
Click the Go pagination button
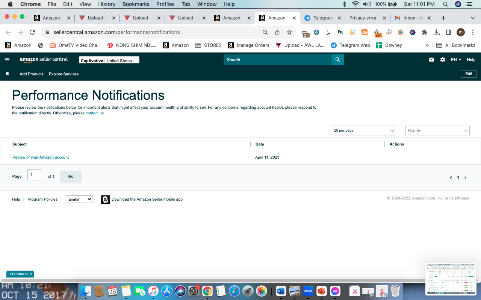click(x=71, y=177)
